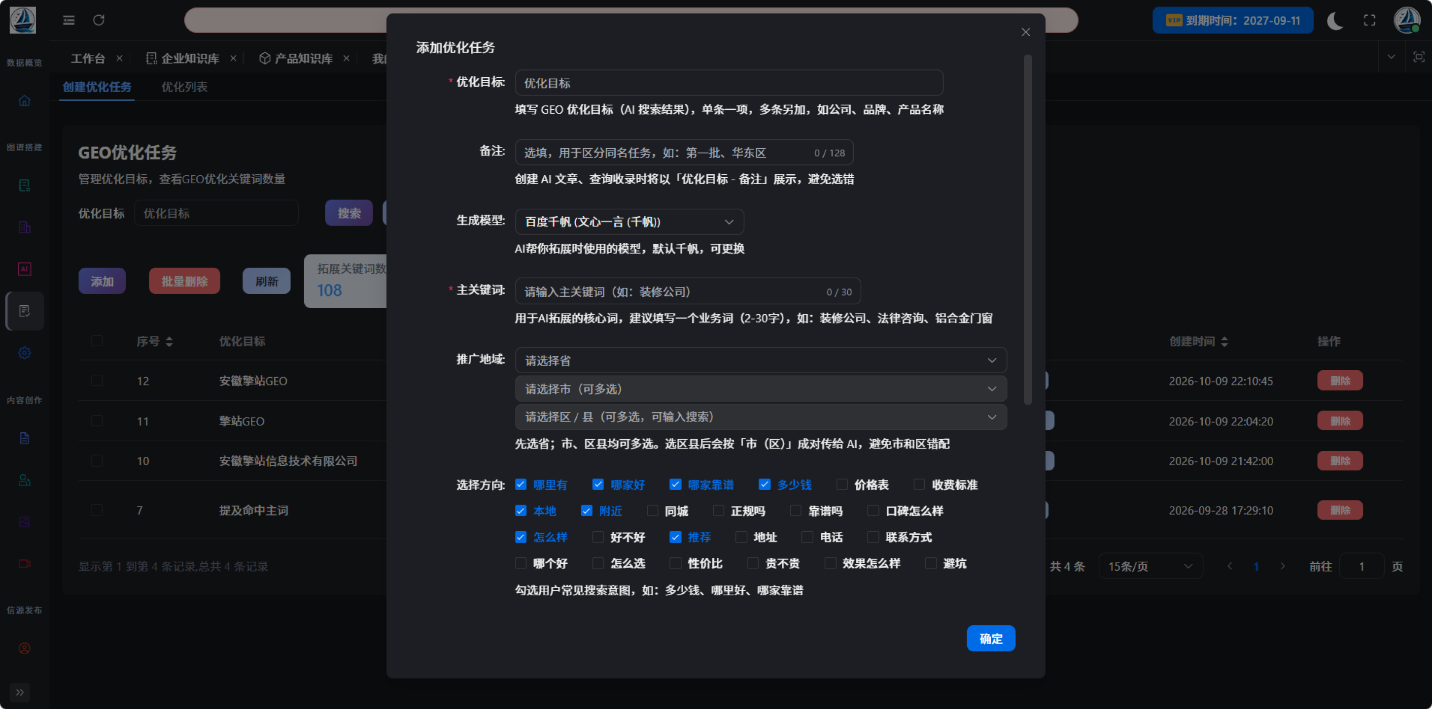Open the 请选择区/县 dropdown
Viewport: 1432px width, 709px height.
coord(761,417)
